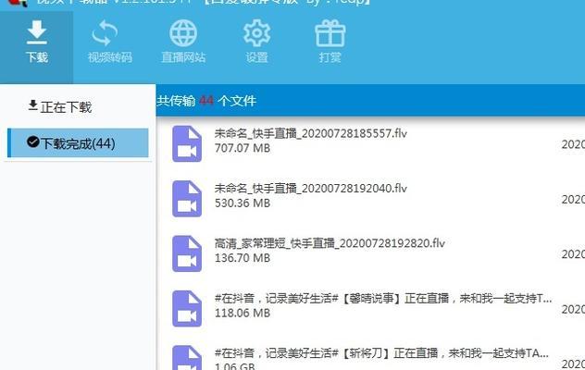
Task: Click video file icon for 馨晴说事 recording
Action: [187, 308]
